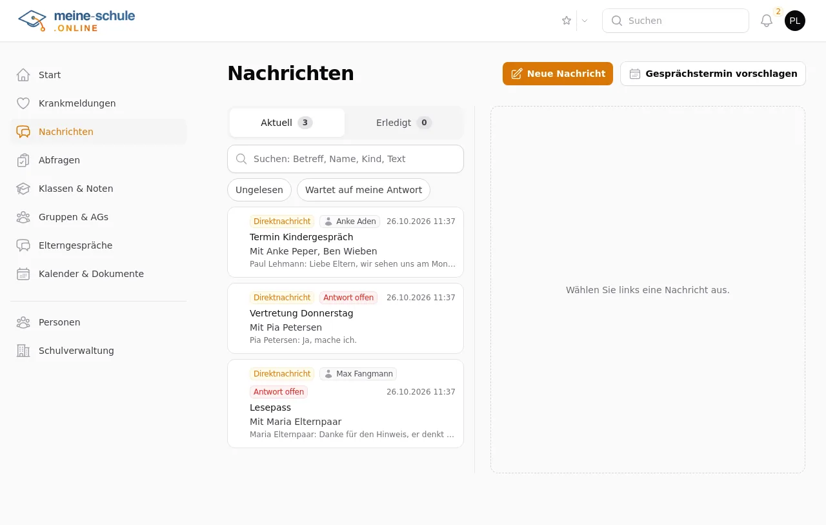Click the Personen group icon
The height and width of the screenshot is (525, 826).
click(23, 322)
